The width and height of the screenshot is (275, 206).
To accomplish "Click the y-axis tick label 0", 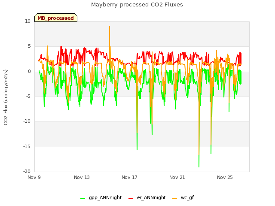I will pos(29,72).
